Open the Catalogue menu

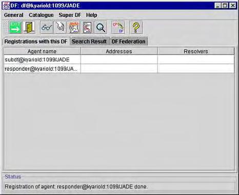[41, 15]
